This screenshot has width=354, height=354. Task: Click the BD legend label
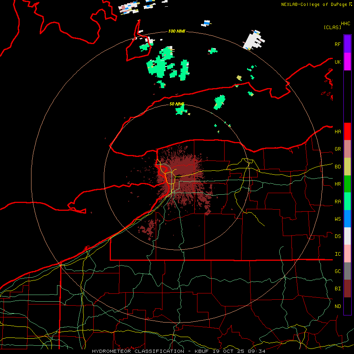point(337,167)
